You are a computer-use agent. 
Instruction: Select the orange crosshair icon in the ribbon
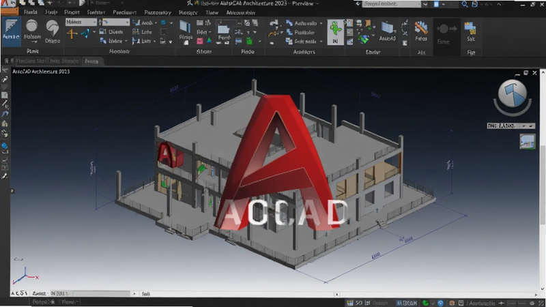click(72, 33)
